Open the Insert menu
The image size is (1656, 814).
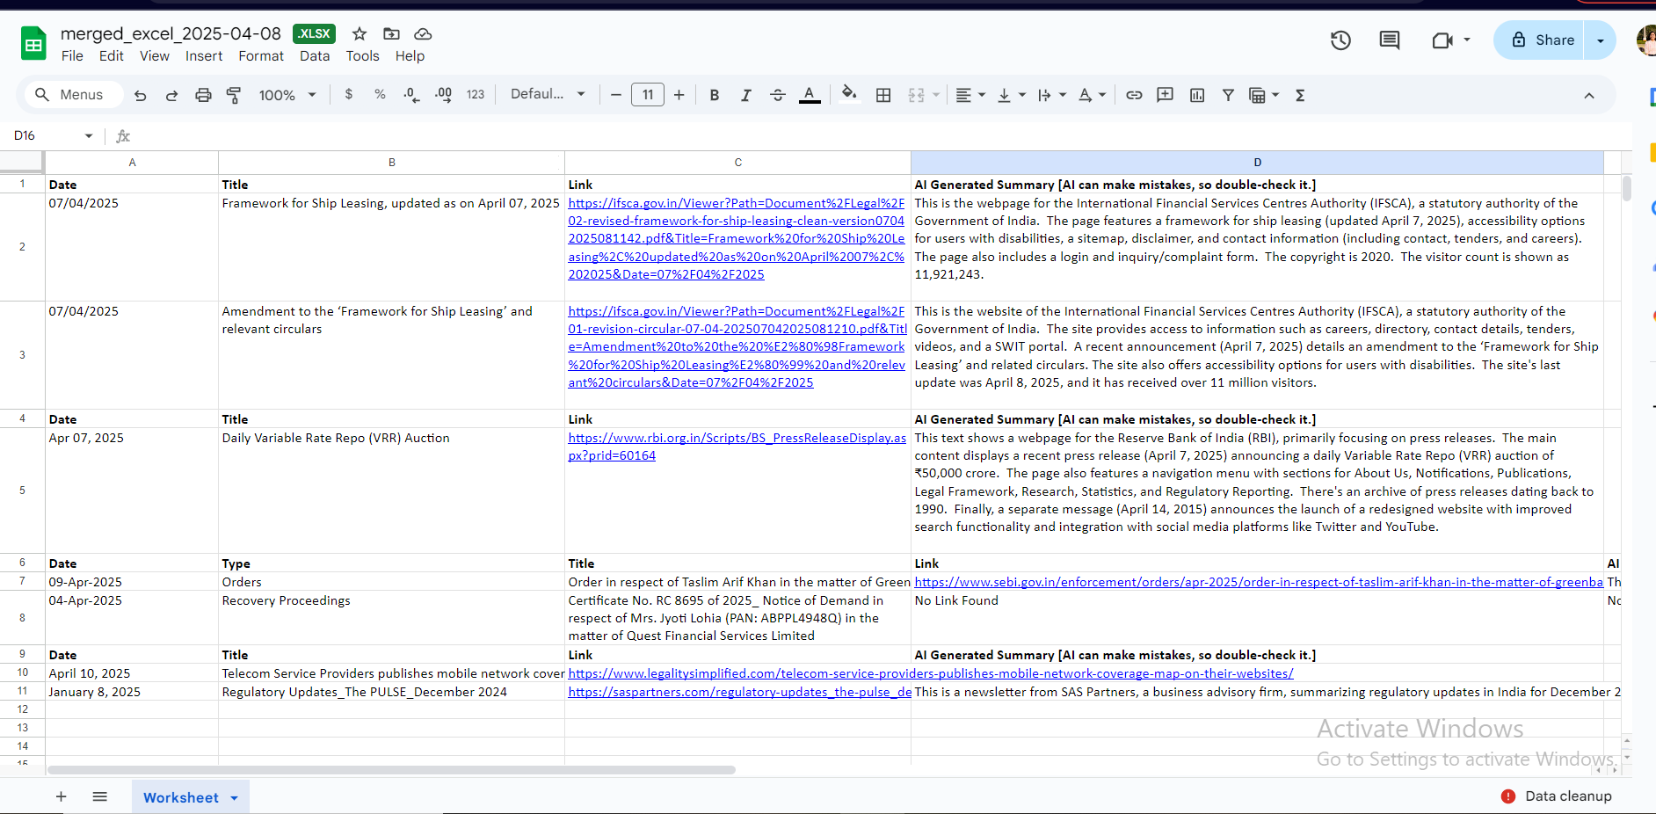(x=204, y=56)
